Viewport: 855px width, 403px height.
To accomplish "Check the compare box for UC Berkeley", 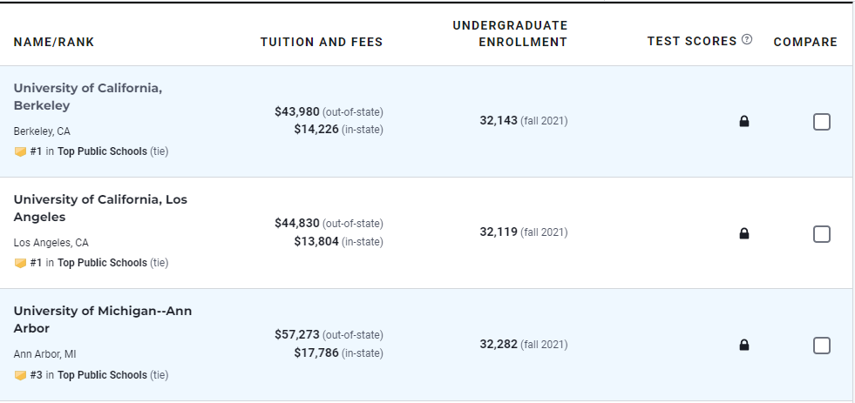I will (x=822, y=122).
